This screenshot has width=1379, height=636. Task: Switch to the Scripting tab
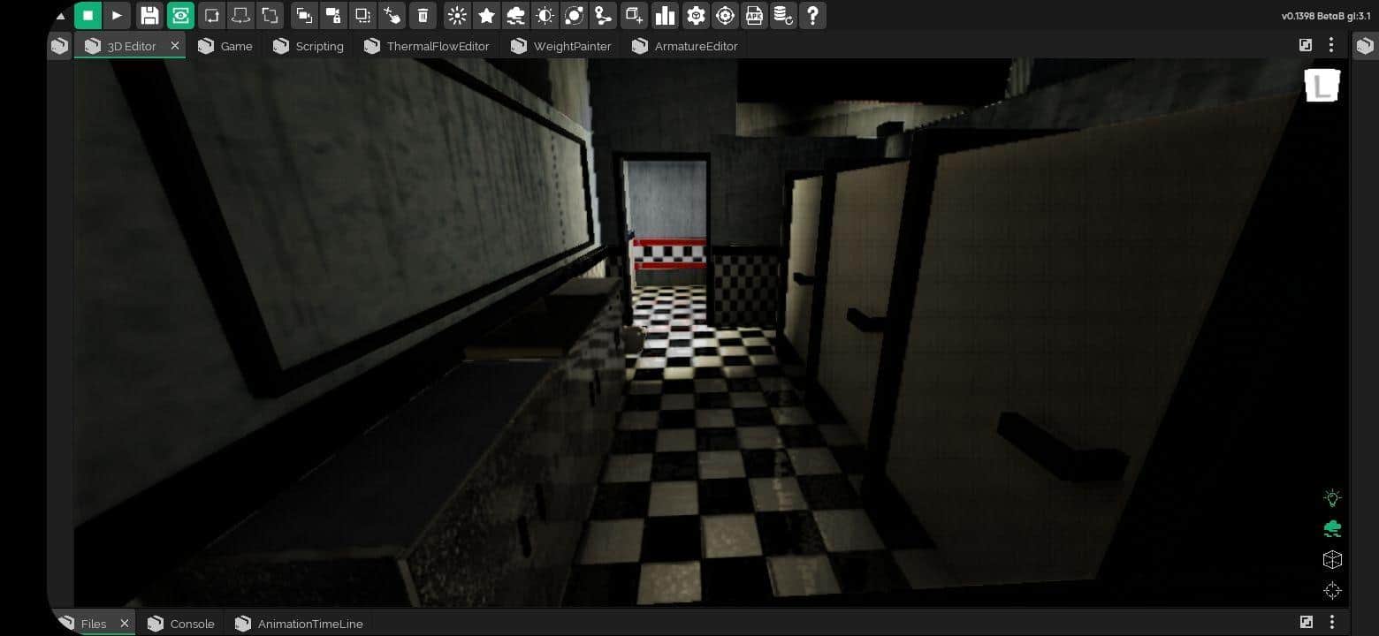309,46
